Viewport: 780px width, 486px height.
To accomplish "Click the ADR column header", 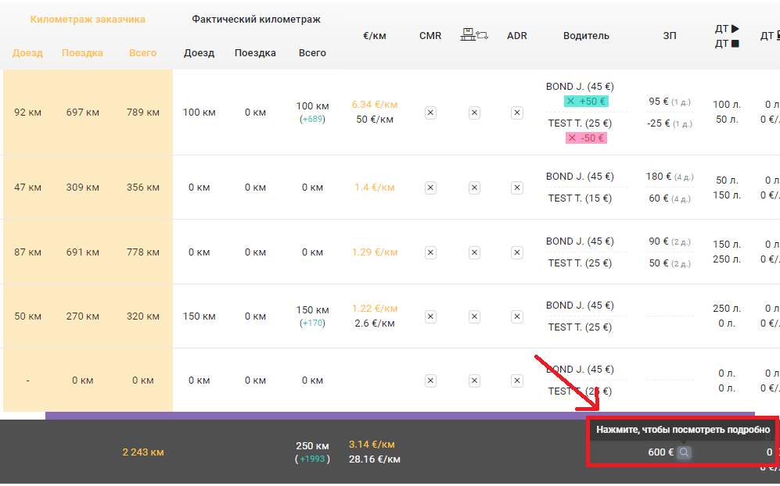I will 517,36.
